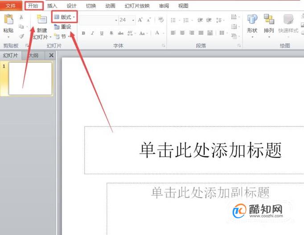
Task: Align text right
Action: click(x=192, y=33)
